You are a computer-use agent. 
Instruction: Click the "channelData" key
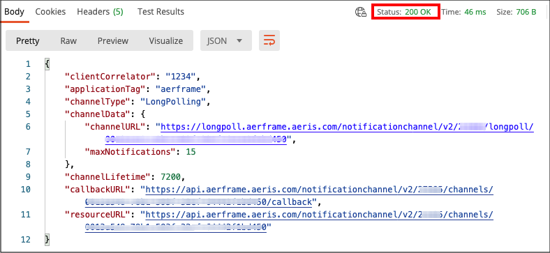point(97,114)
